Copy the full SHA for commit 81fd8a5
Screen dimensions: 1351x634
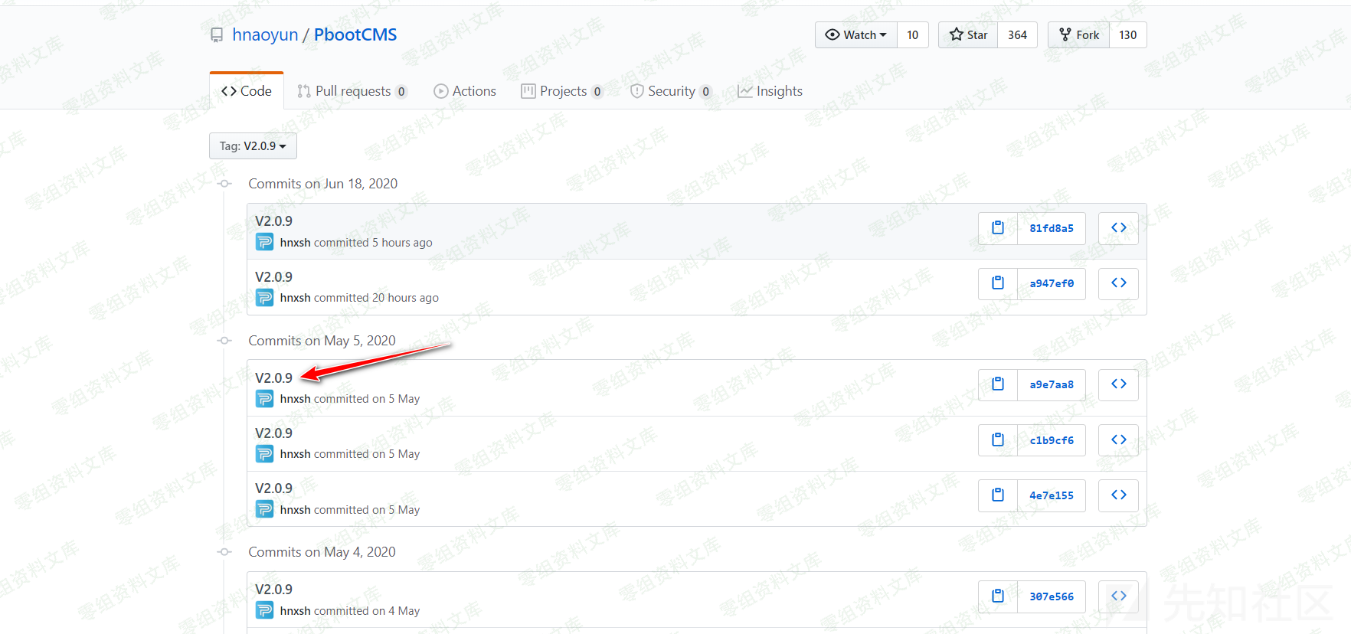coord(997,228)
